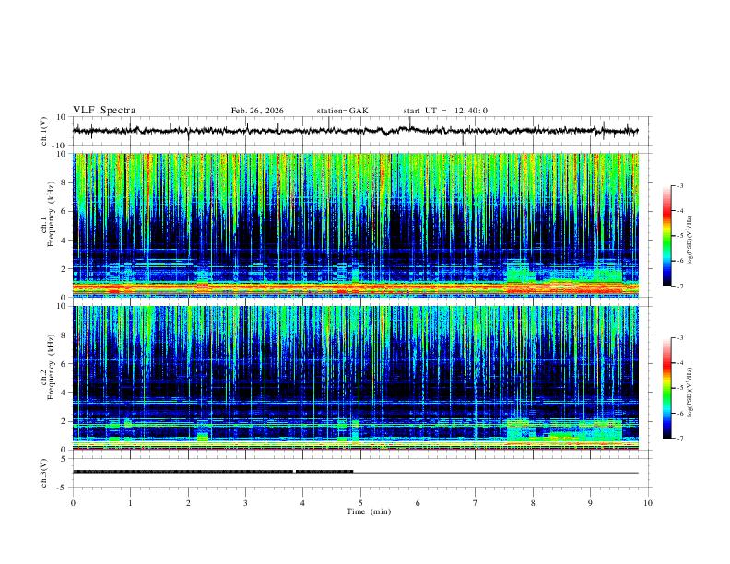Click the time axis tick label '9'
Screen dimensions: 730x564
point(590,503)
